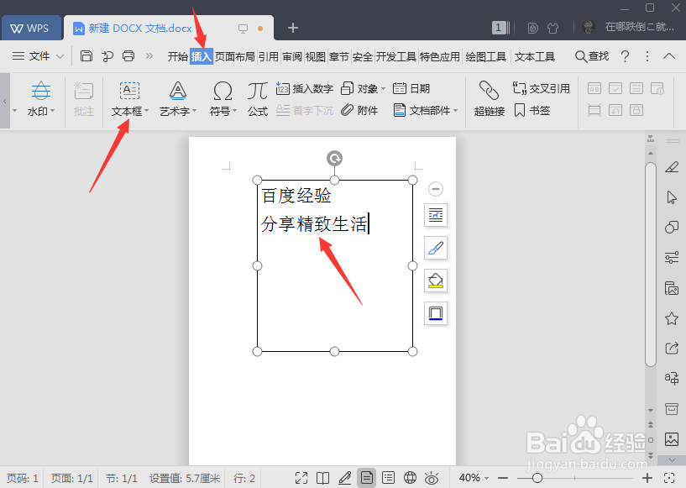Select the pointer tool in right sidebar
Viewport: 686px width, 488px height.
[672, 197]
